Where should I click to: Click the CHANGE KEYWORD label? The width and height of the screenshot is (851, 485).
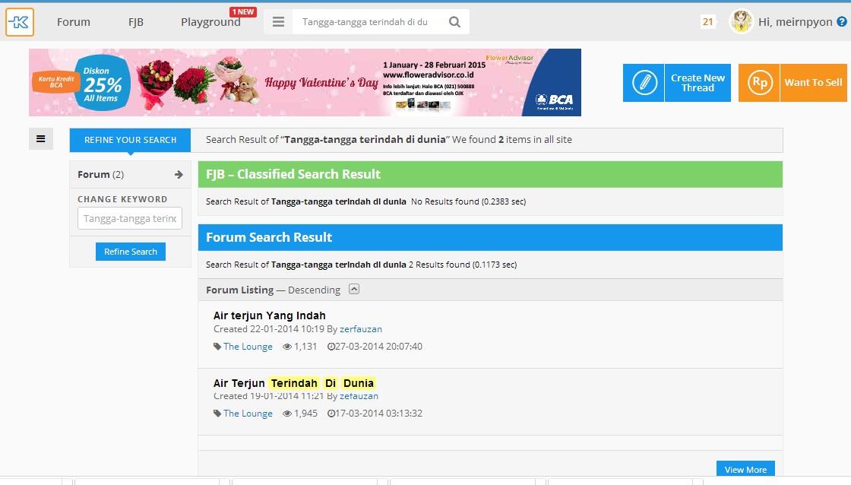(122, 199)
